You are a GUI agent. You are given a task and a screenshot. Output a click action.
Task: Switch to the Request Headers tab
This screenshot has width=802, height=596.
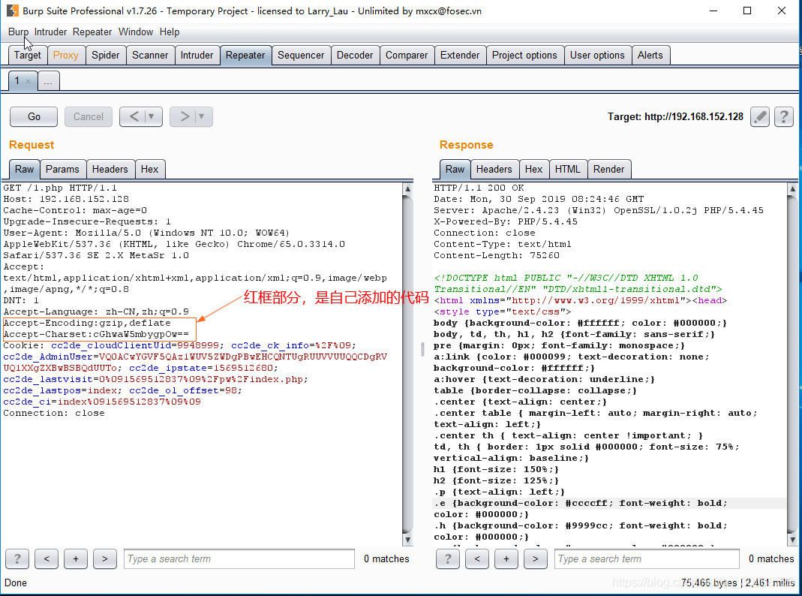coord(110,170)
